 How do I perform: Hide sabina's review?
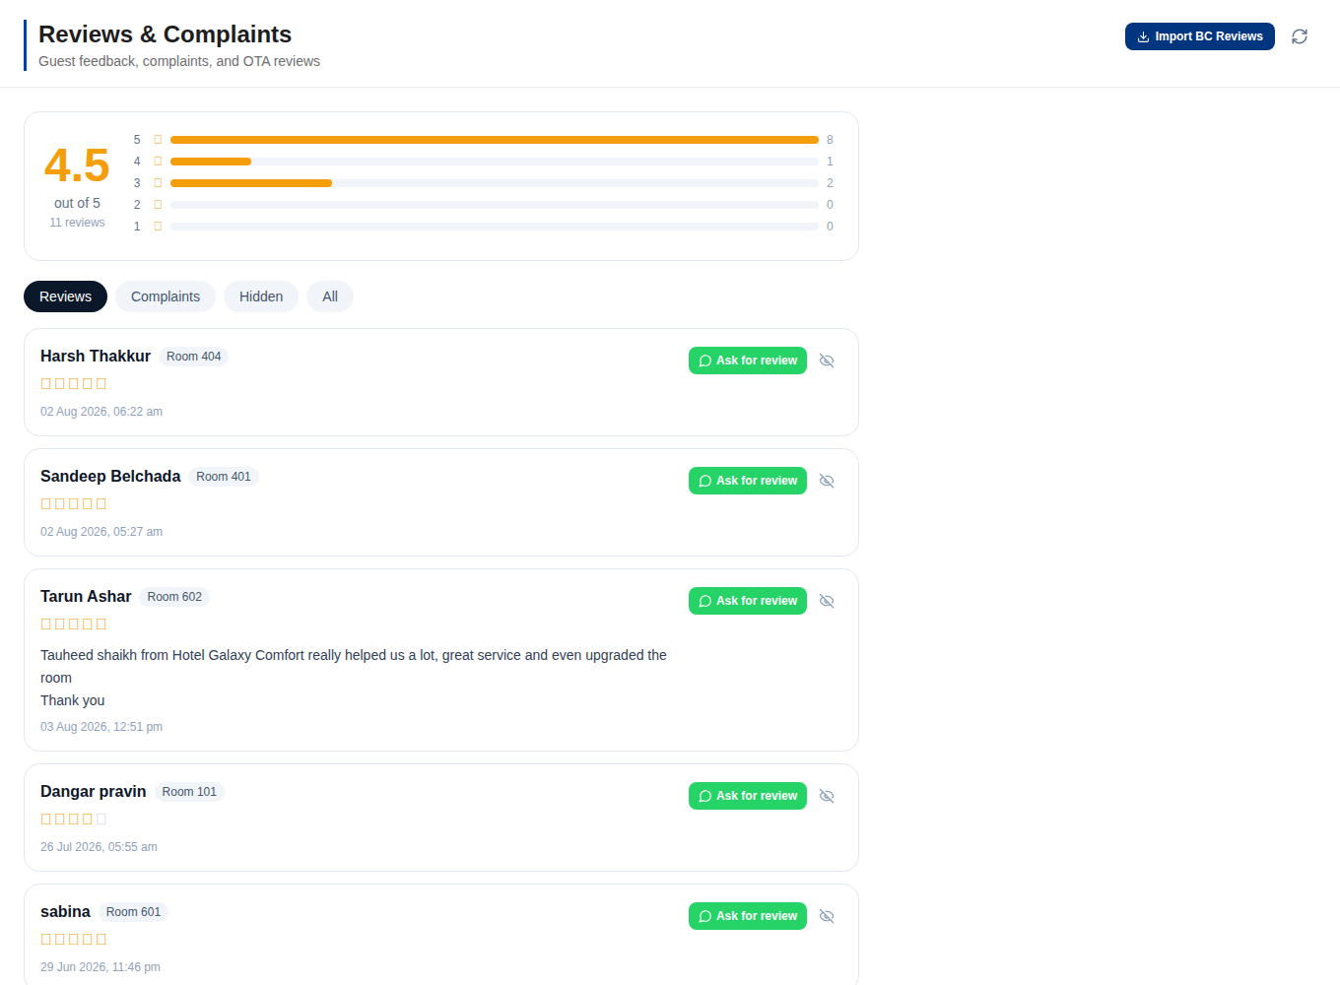pyautogui.click(x=827, y=916)
